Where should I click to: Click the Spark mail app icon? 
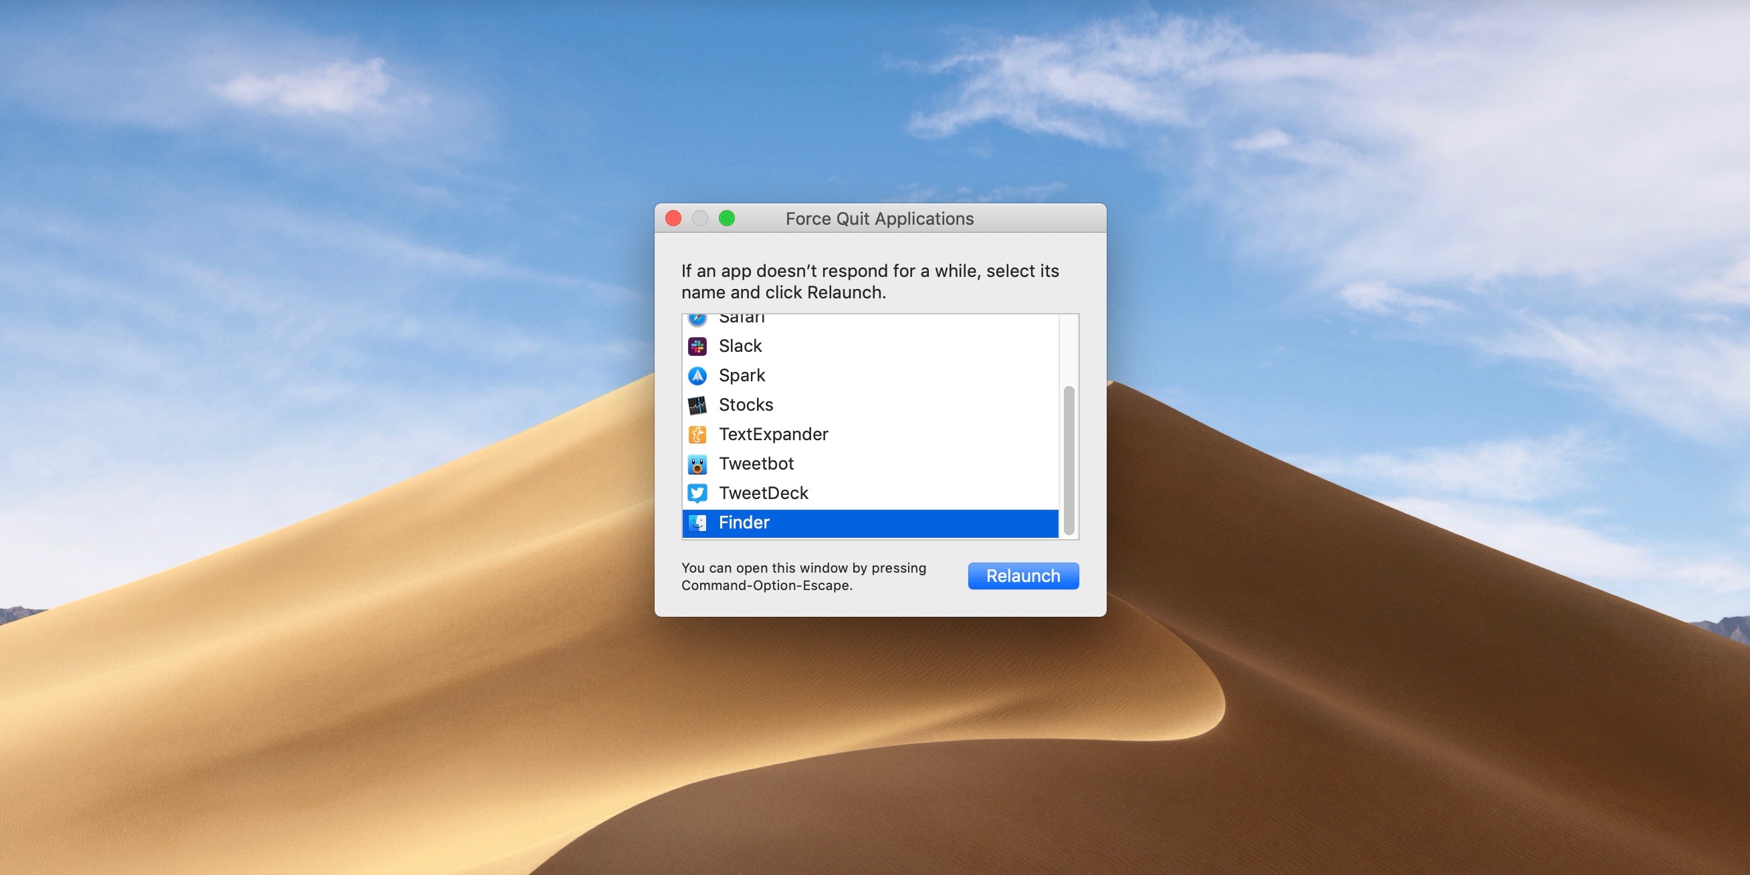[697, 376]
